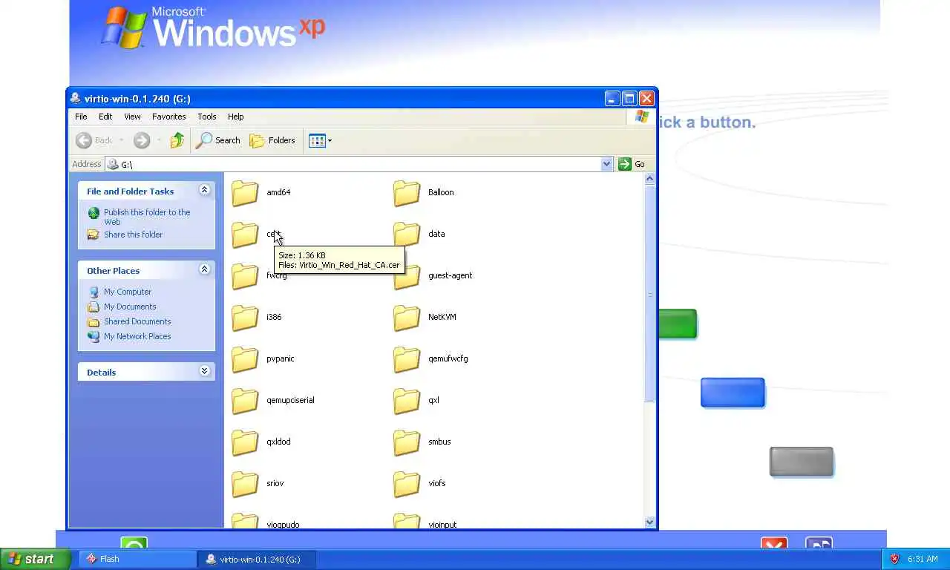Click the Go button
This screenshot has width=950, height=570.
tap(632, 164)
